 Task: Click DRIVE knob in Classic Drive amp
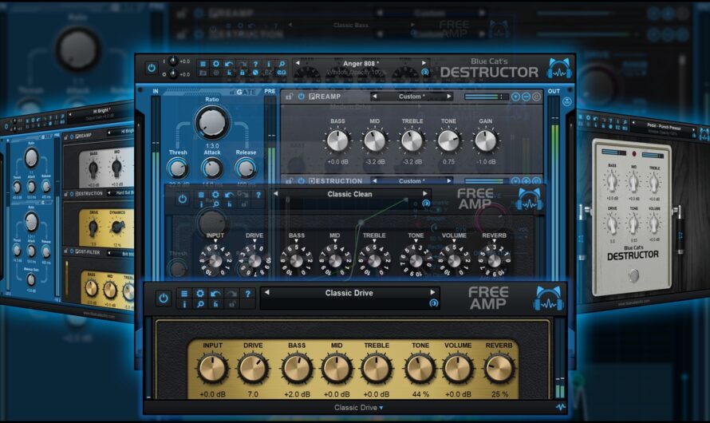pos(253,369)
